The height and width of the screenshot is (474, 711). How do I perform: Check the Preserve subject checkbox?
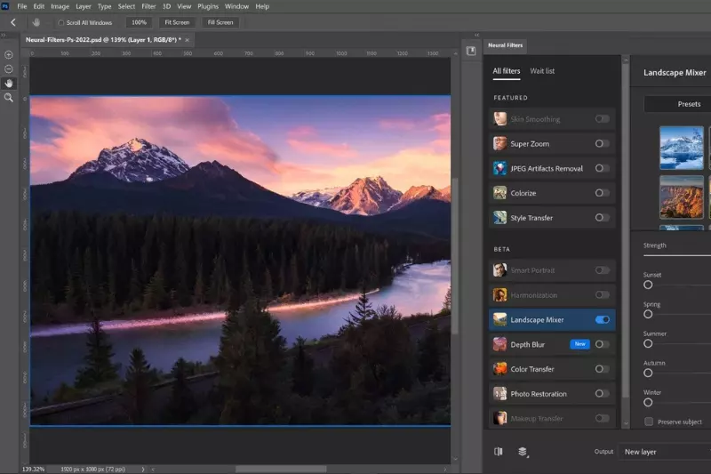[649, 422]
